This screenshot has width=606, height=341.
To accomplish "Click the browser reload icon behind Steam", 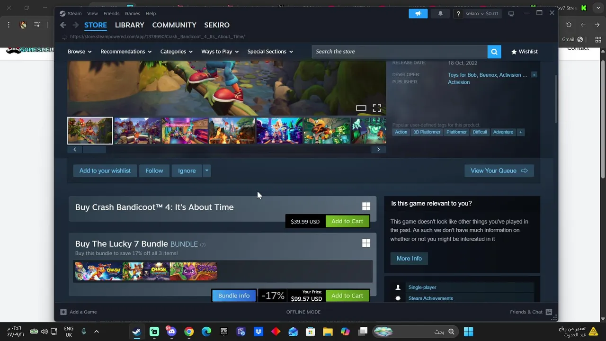I will click(x=569, y=25).
